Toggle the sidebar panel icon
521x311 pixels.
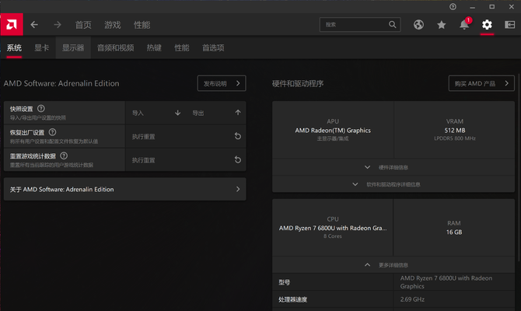point(509,25)
